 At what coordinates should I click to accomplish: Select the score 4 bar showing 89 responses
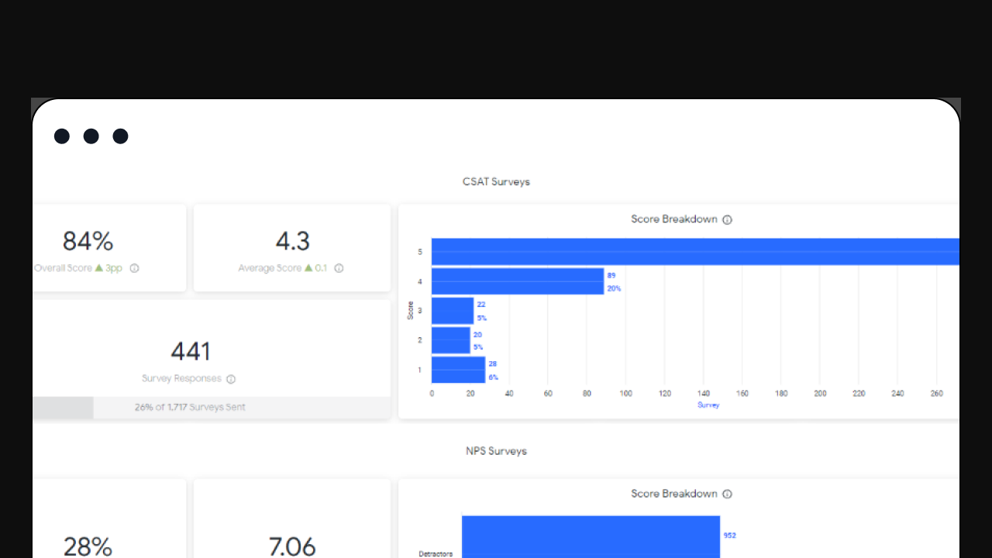517,281
